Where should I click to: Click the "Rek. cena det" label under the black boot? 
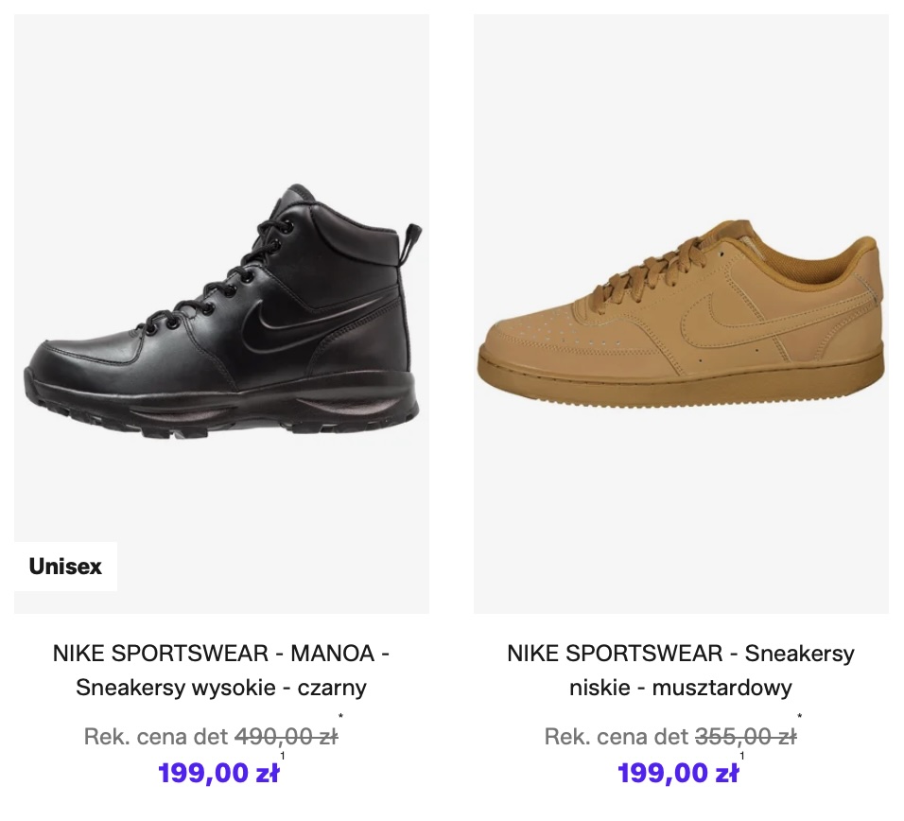156,736
